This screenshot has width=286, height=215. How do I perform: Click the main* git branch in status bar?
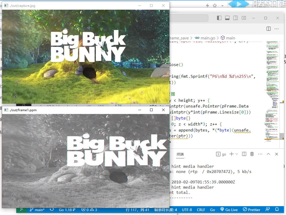[x=37, y=210]
